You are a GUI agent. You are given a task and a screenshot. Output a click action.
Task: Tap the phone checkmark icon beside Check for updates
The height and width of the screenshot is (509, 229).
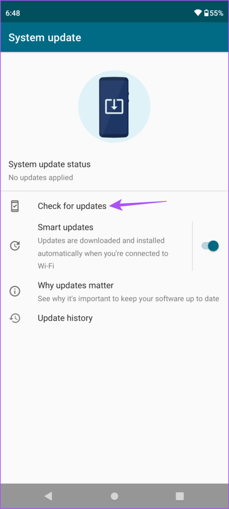coord(14,206)
